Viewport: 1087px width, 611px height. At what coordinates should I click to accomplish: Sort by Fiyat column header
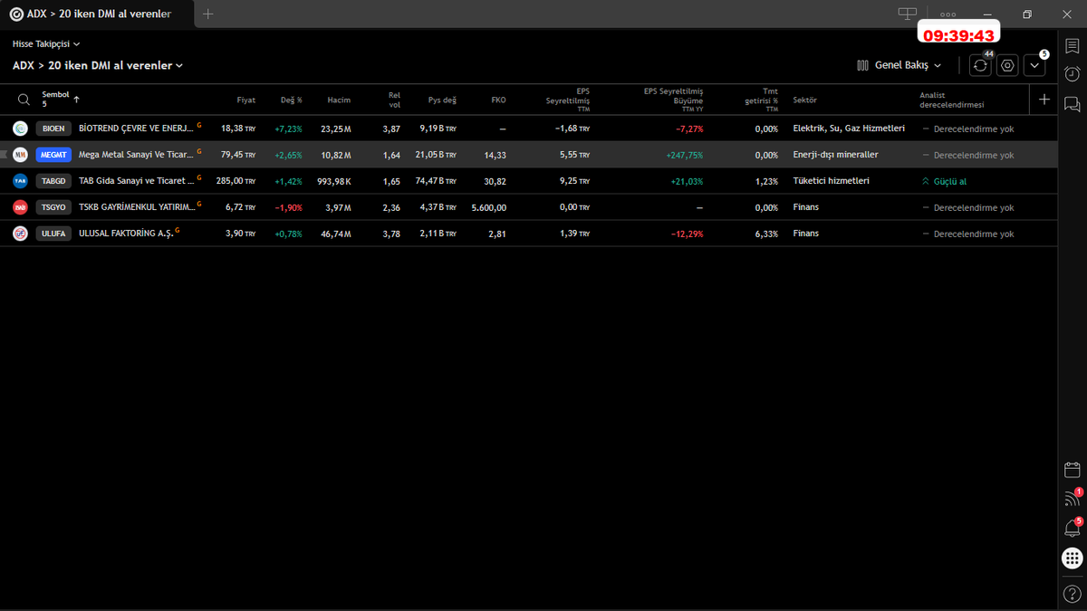point(246,100)
